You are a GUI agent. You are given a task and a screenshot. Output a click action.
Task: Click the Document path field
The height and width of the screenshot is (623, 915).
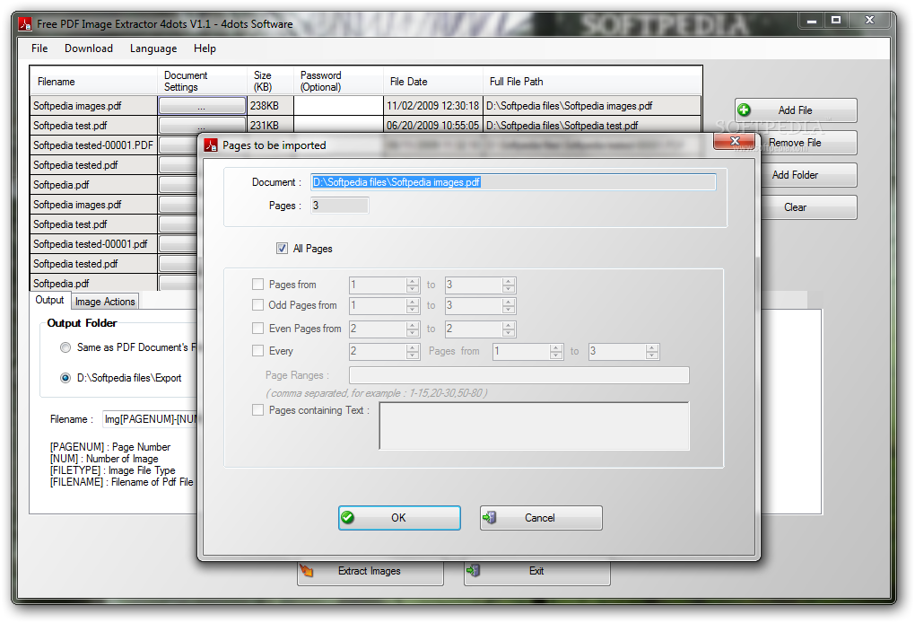point(513,182)
